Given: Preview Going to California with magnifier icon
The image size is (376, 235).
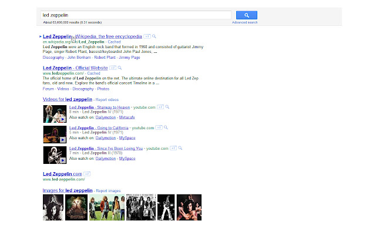Looking at the screenshot, I should point(166,128).
